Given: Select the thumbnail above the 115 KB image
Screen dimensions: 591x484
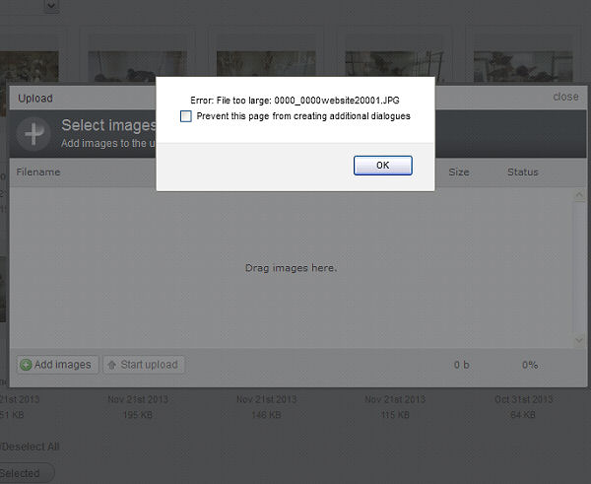Looking at the screenshot, I should (395, 66).
